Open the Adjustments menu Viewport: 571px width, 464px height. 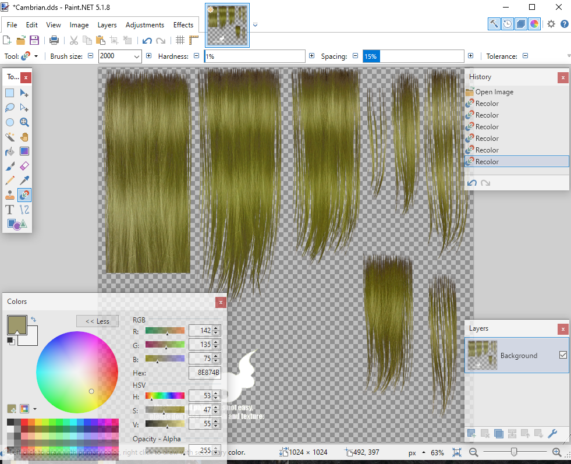click(x=144, y=25)
